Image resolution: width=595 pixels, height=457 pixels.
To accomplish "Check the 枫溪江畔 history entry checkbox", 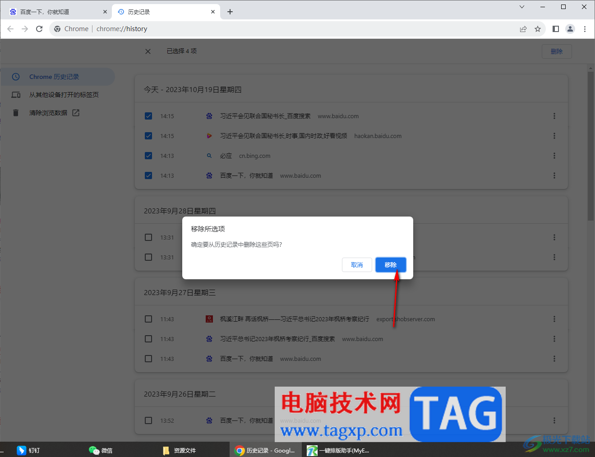I will point(148,319).
